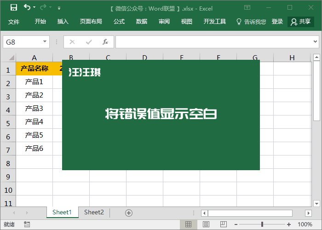This screenshot has width=322, height=230.
Task: Click the horizontal scrollbar track
Action: coord(299,213)
